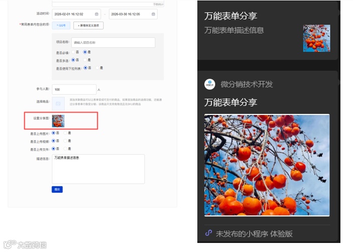The height and width of the screenshot is (252, 353).
Task: Select 否 for 是否使用下拉列表
Action: click(85, 68)
